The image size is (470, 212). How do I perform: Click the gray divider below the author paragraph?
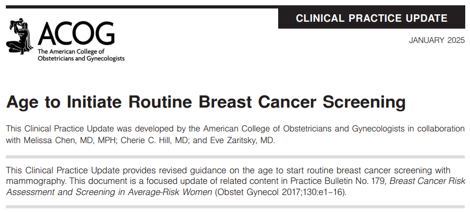(x=235, y=157)
